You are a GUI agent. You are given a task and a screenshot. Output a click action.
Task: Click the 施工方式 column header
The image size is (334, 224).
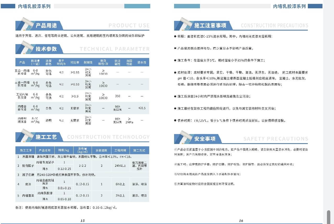pos(139,150)
